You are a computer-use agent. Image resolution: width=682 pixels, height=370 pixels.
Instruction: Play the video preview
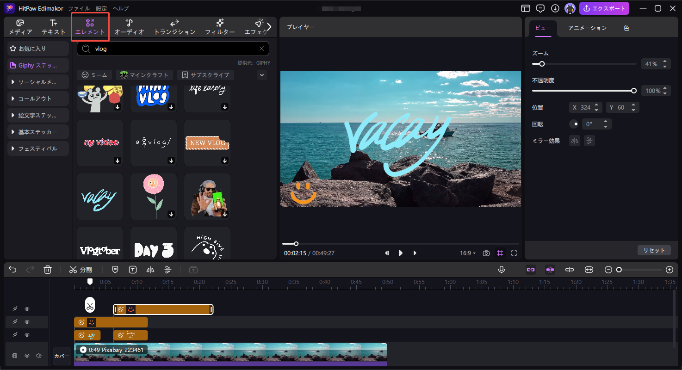[x=401, y=253]
